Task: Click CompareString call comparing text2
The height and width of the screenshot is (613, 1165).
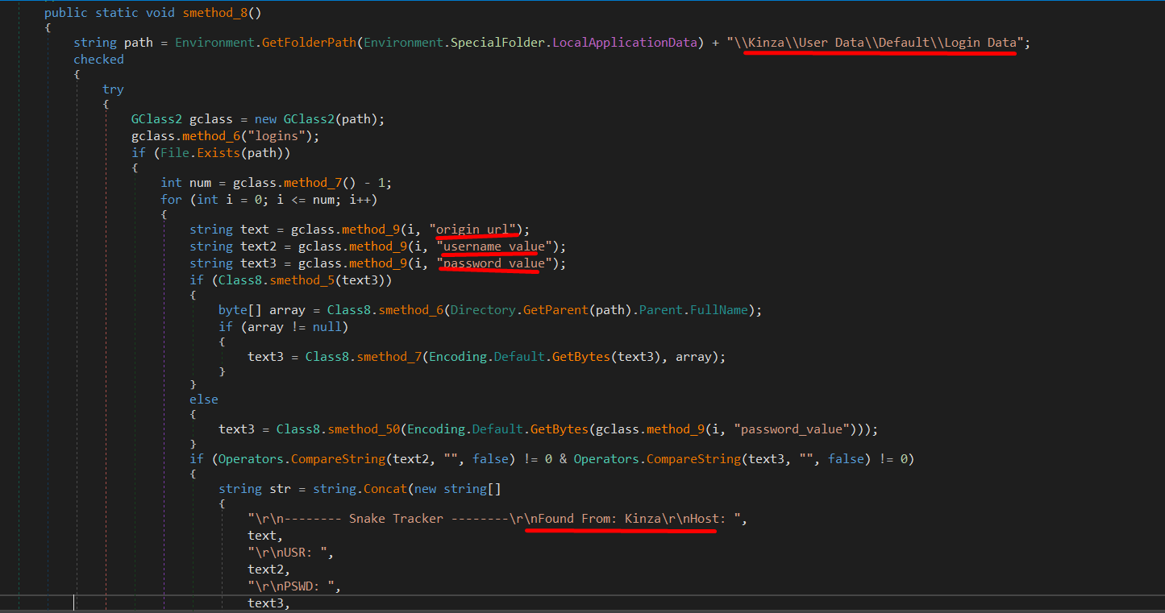Action: point(338,459)
